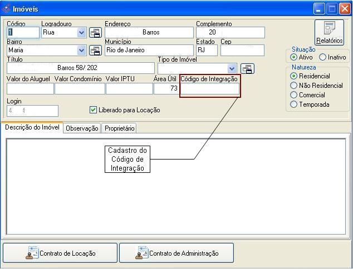
Task: Expand the Logradouro dropdown
Action: [82, 33]
